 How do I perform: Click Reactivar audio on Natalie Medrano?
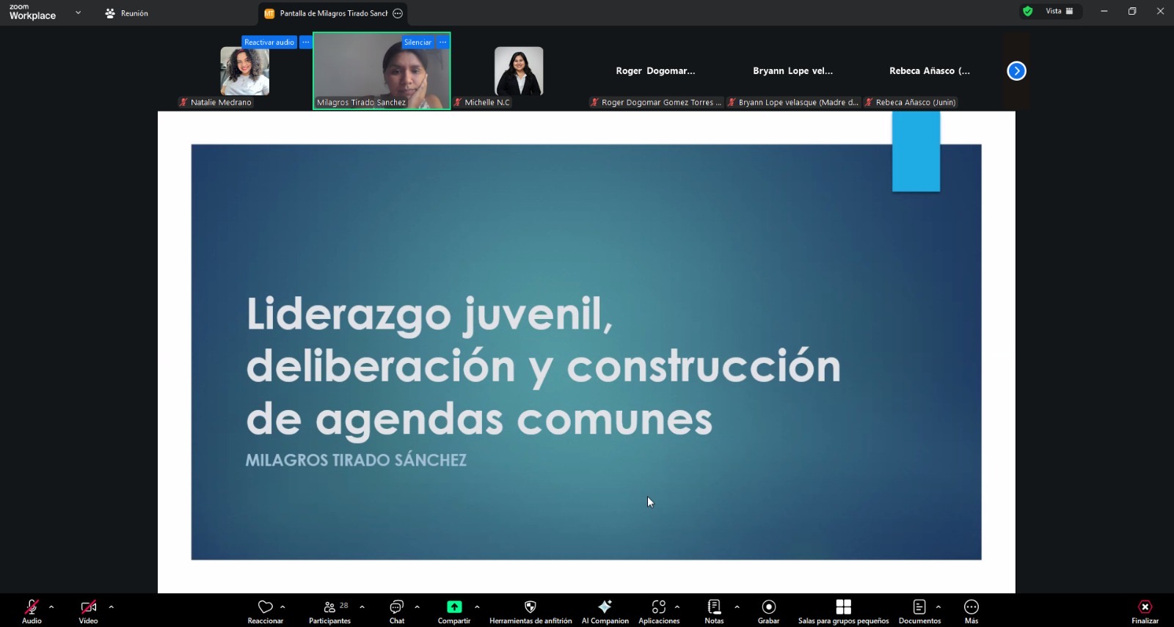(x=269, y=43)
